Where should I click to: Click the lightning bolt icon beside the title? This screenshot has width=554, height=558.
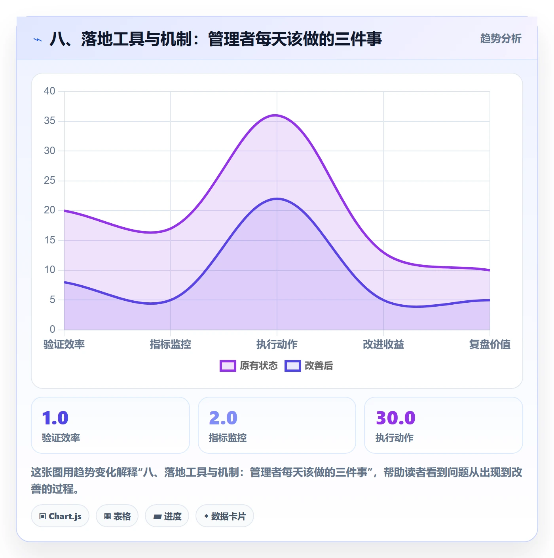tap(38, 40)
